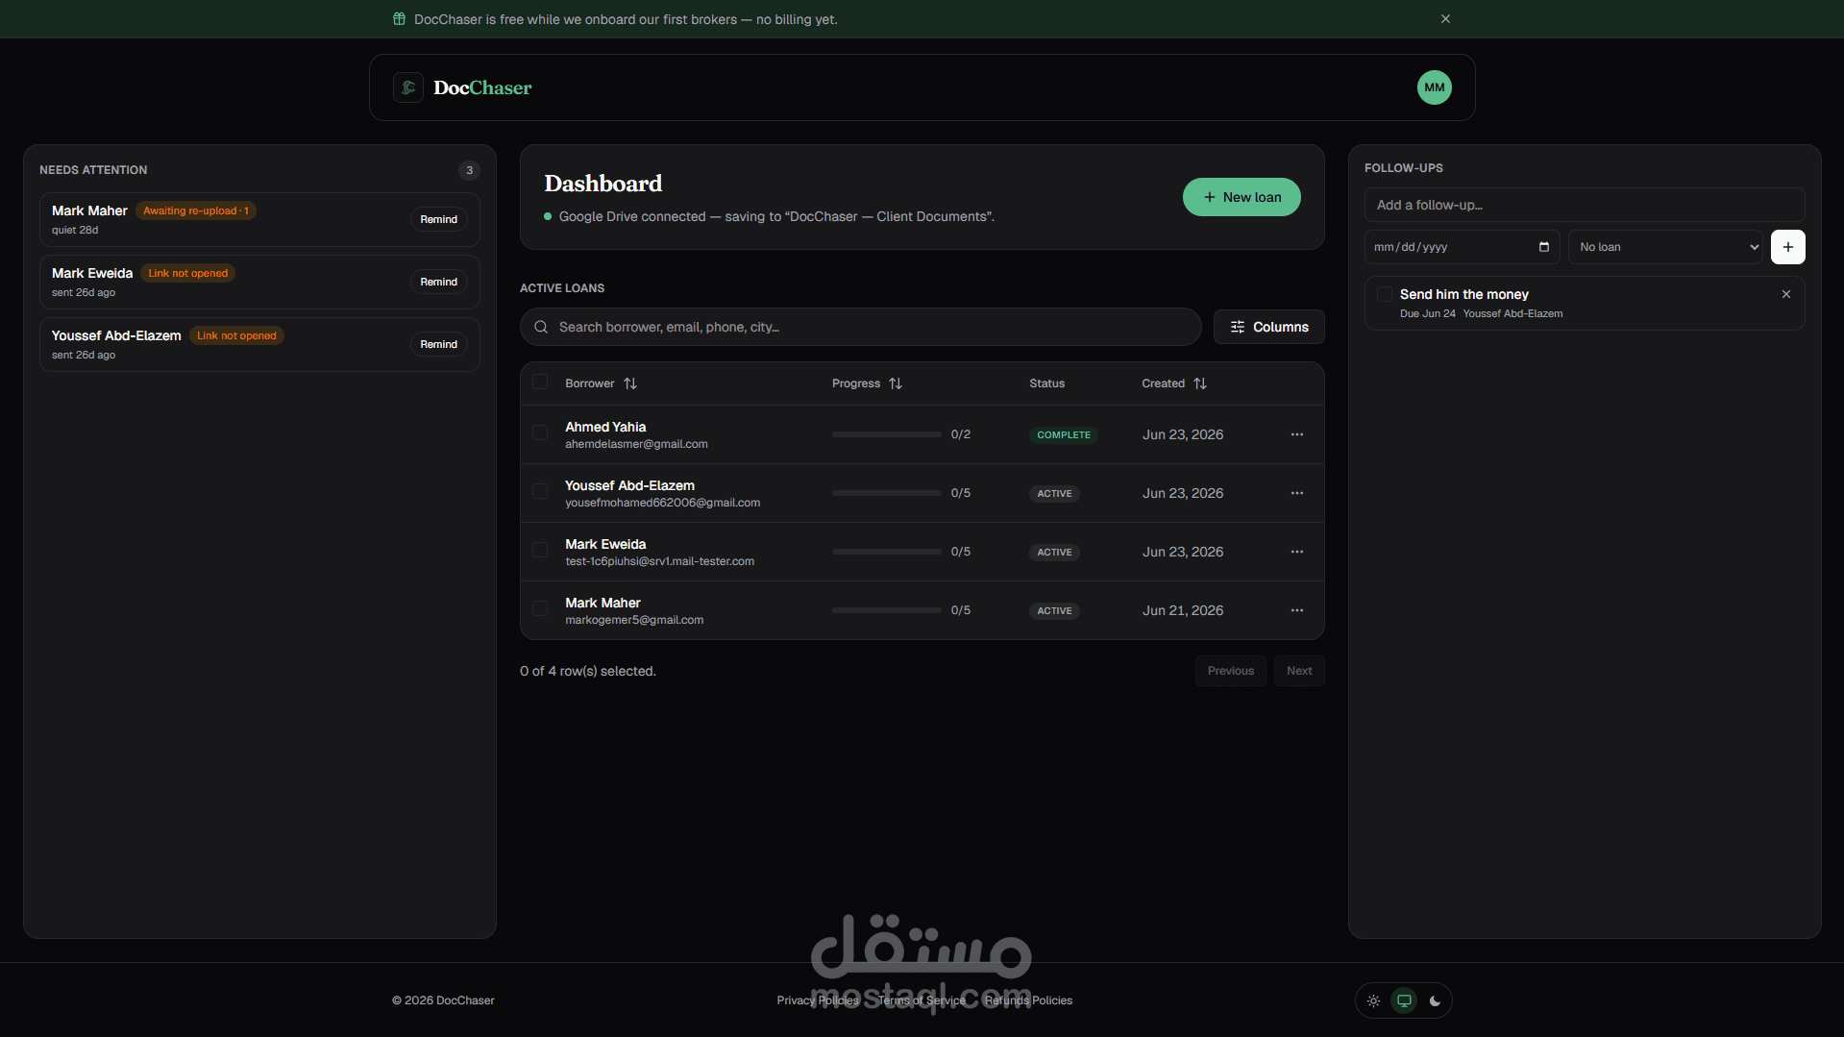Open the 'No loan' dropdown
The image size is (1844, 1037).
pos(1666,247)
